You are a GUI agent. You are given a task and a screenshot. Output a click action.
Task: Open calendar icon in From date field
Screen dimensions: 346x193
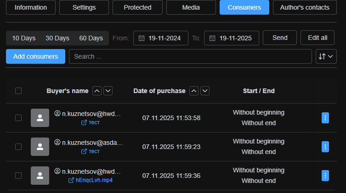tap(142, 39)
